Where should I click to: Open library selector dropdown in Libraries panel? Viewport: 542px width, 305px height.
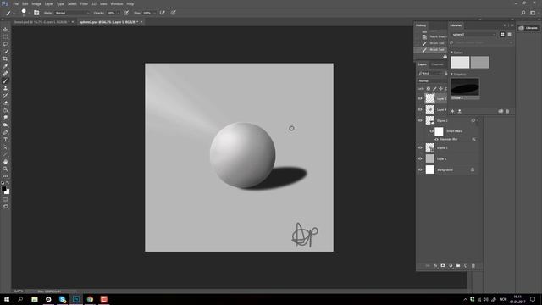[x=473, y=35]
